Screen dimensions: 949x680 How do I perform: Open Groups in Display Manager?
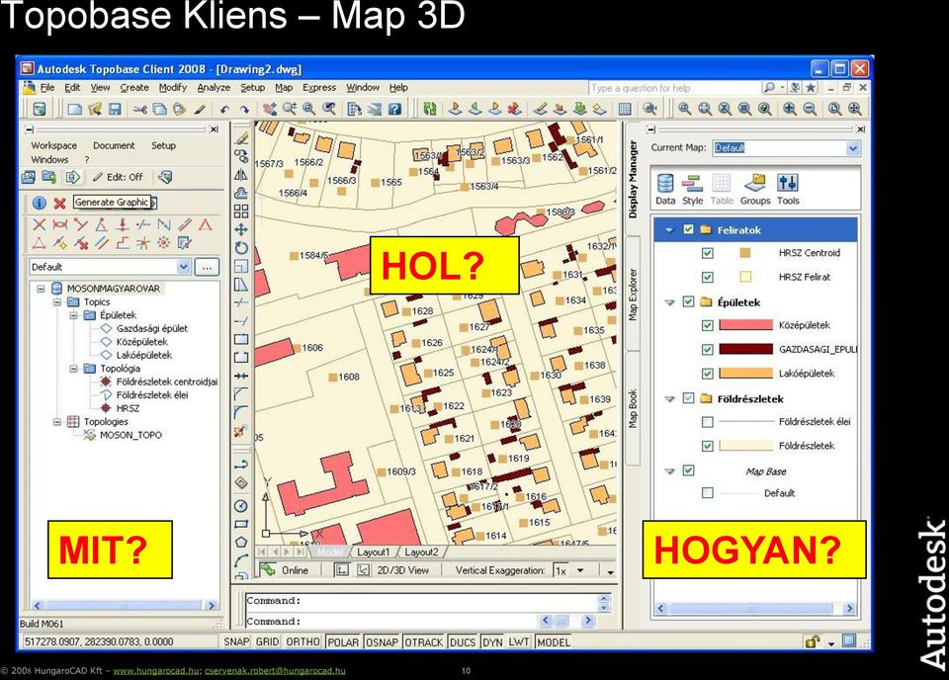(x=755, y=190)
